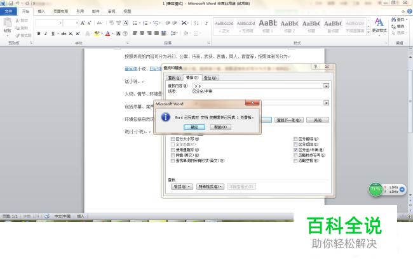This screenshot has width=413, height=271.
Task: Close the Find and Replace dialog button
Action: (318, 120)
